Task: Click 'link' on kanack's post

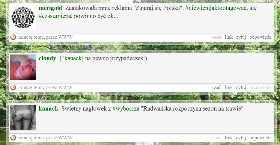Action: click(229, 138)
